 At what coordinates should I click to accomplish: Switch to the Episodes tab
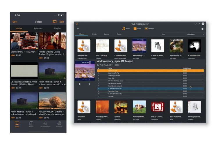[38, 28]
